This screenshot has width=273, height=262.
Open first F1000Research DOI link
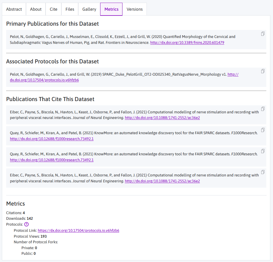pyautogui.click(x=52, y=139)
